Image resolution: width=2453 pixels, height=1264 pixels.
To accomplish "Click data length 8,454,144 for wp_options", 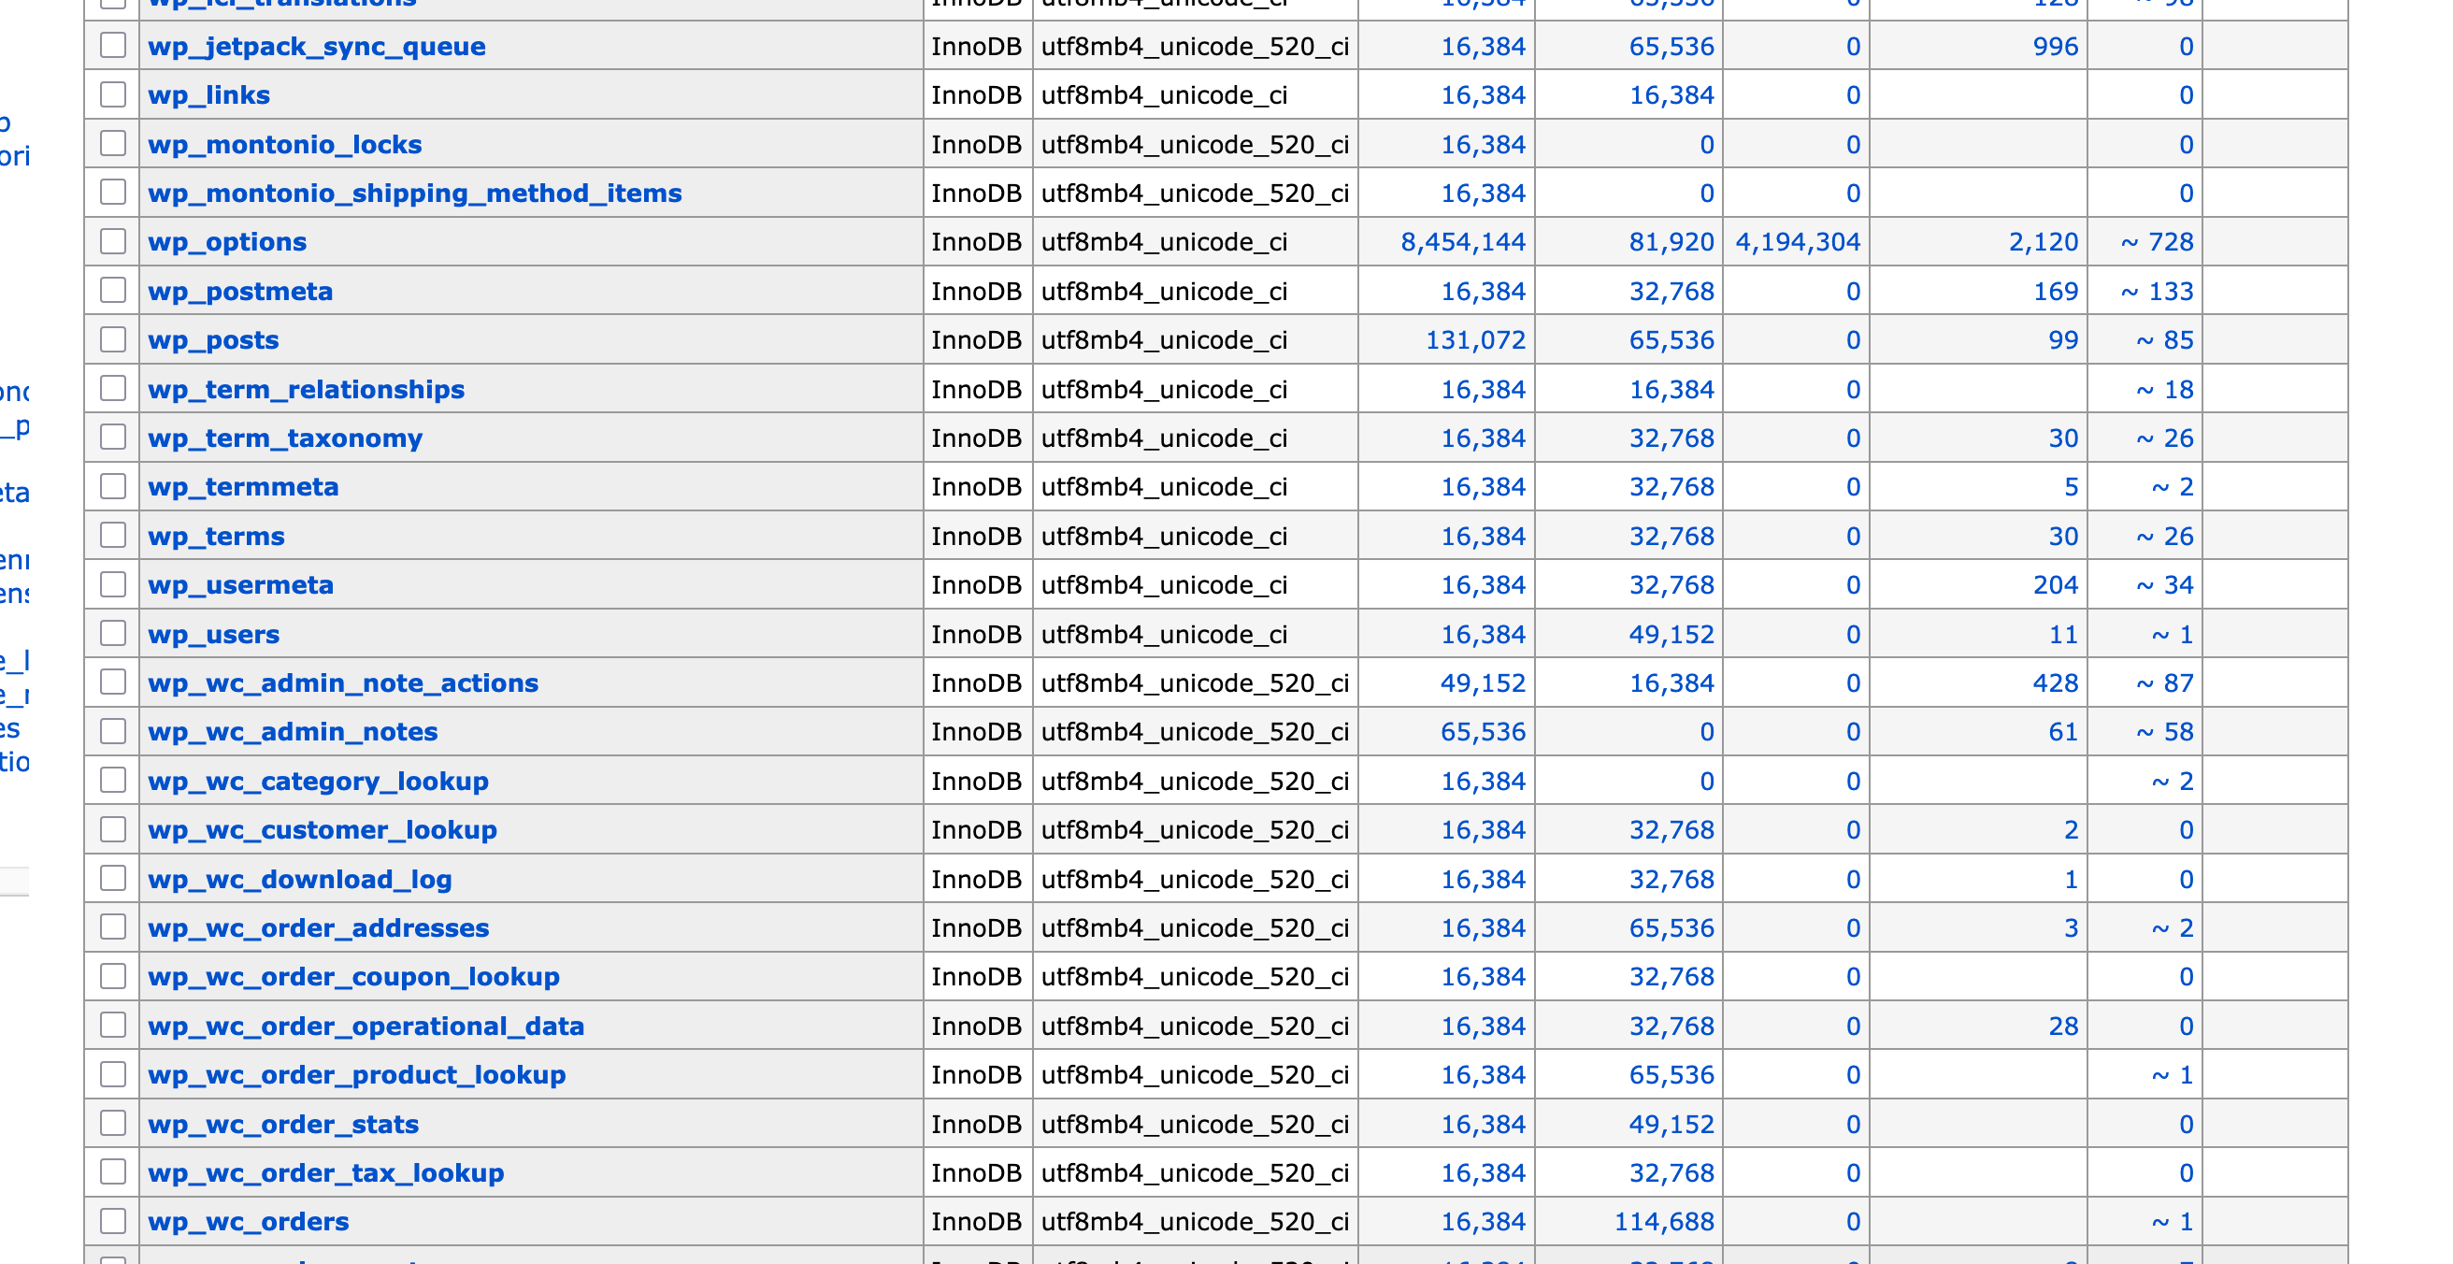I will (1463, 242).
